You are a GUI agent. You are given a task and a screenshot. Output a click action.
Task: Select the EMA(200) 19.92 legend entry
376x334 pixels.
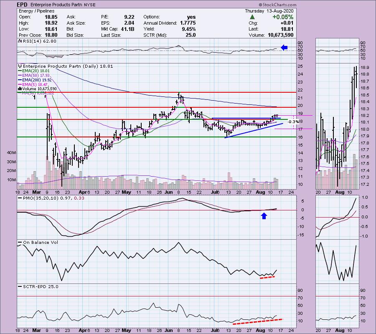tap(35, 80)
